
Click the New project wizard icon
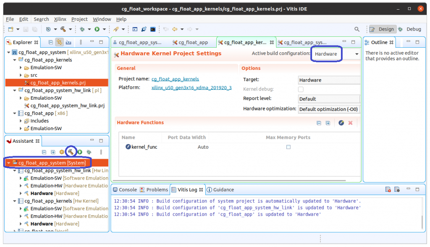11,29
